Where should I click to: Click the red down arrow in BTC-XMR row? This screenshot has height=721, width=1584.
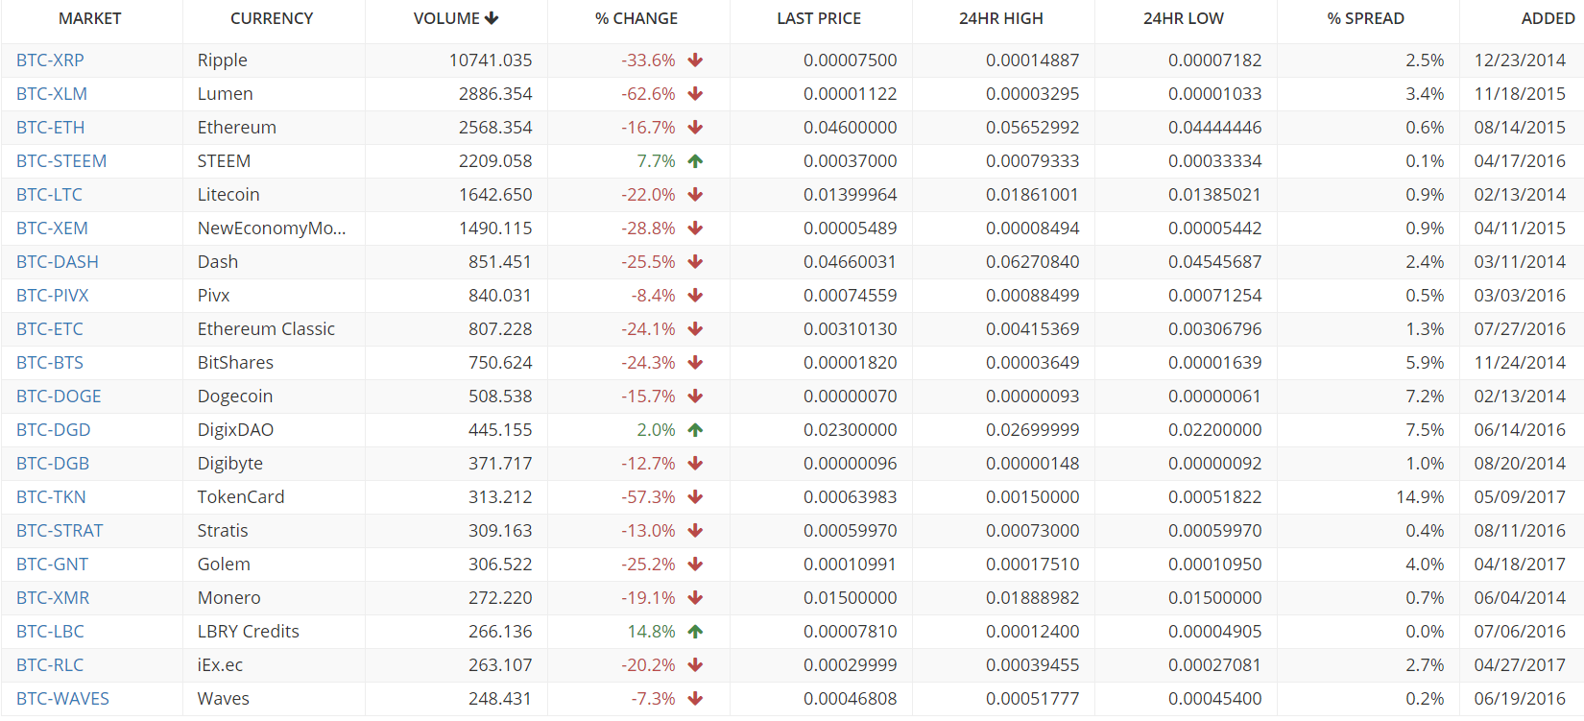point(695,598)
